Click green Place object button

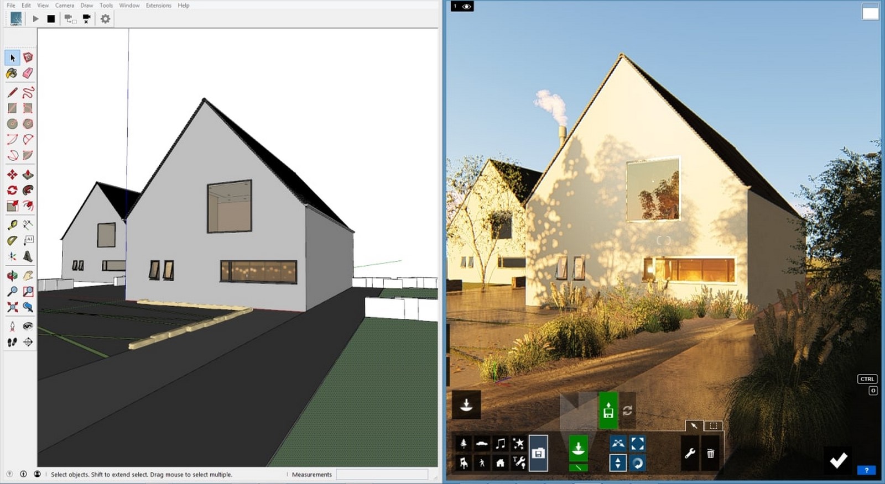578,448
